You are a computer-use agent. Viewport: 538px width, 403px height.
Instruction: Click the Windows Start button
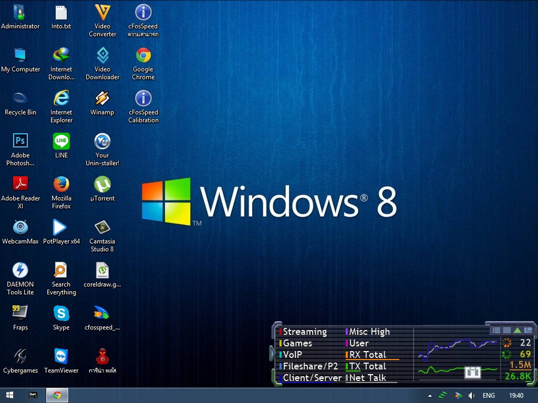click(9, 396)
